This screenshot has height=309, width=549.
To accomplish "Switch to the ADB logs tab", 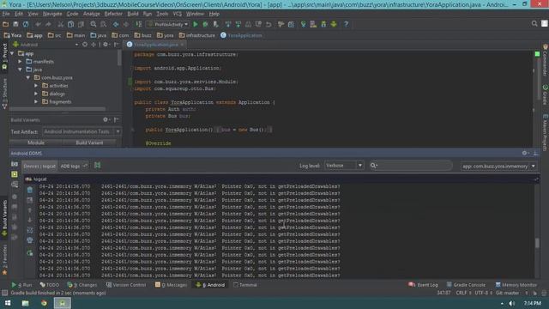I will click(74, 166).
